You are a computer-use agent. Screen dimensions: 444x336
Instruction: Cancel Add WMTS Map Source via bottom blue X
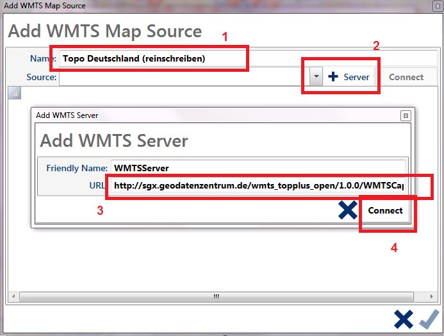point(404,319)
